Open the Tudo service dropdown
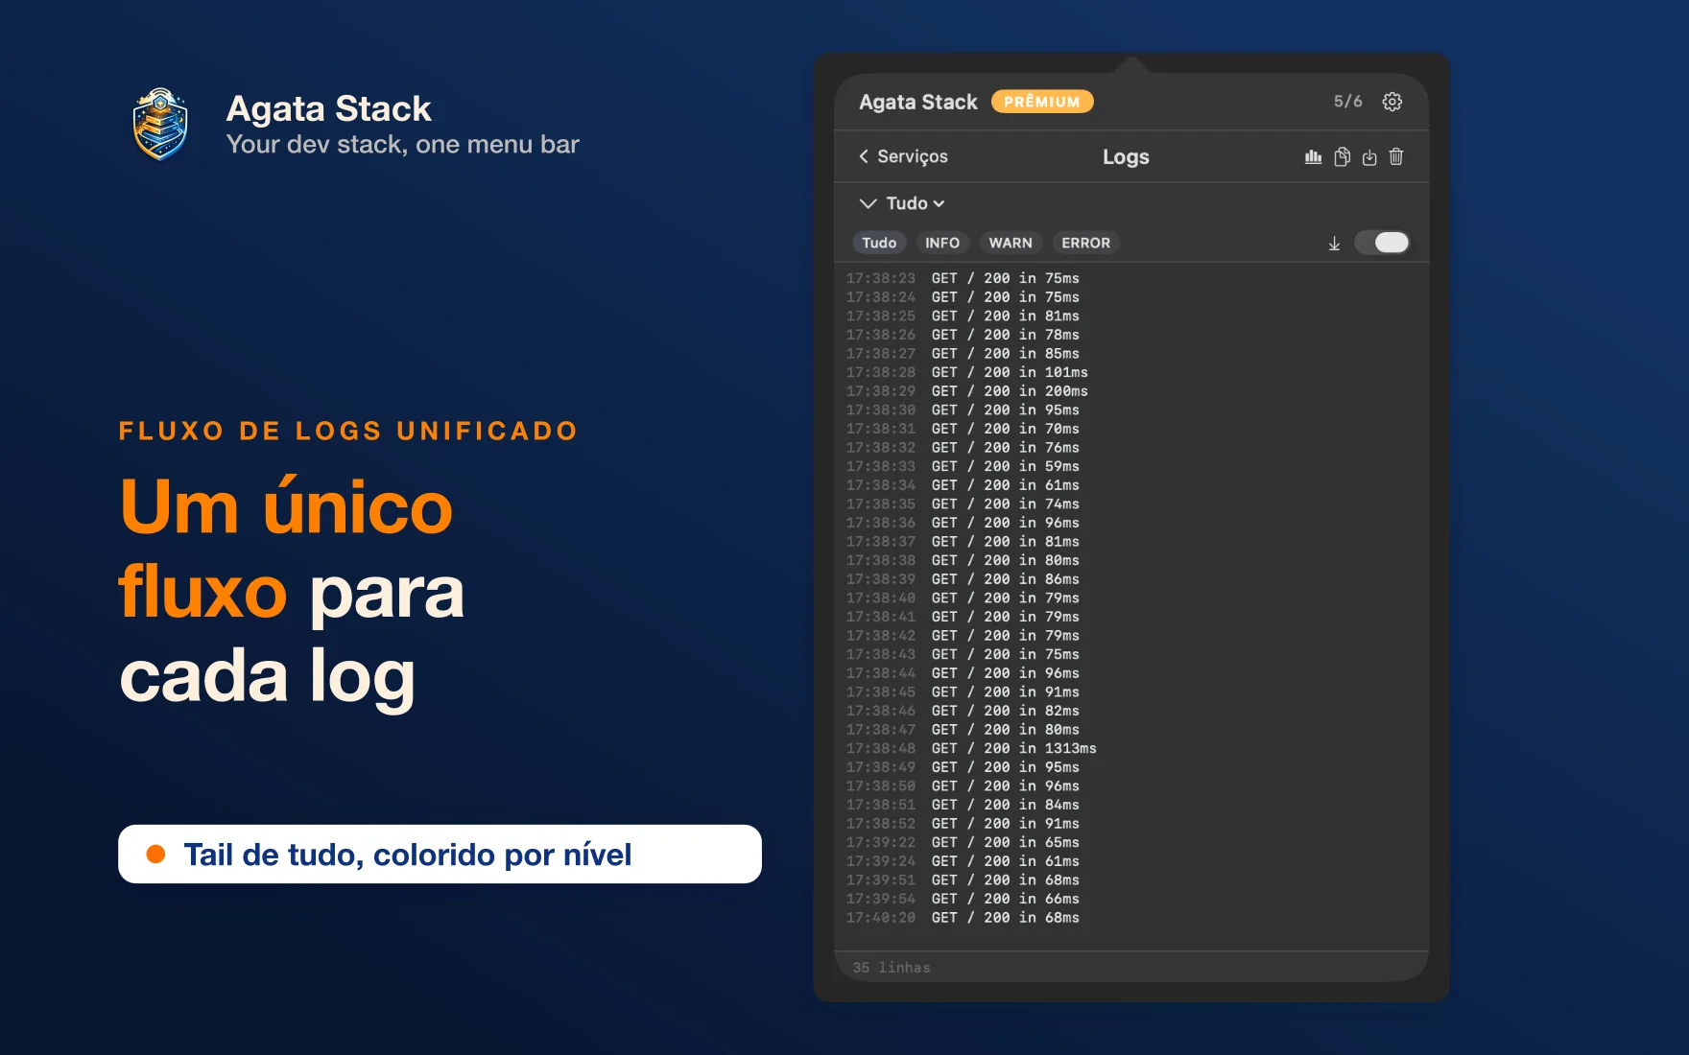The width and height of the screenshot is (1689, 1055). (916, 203)
